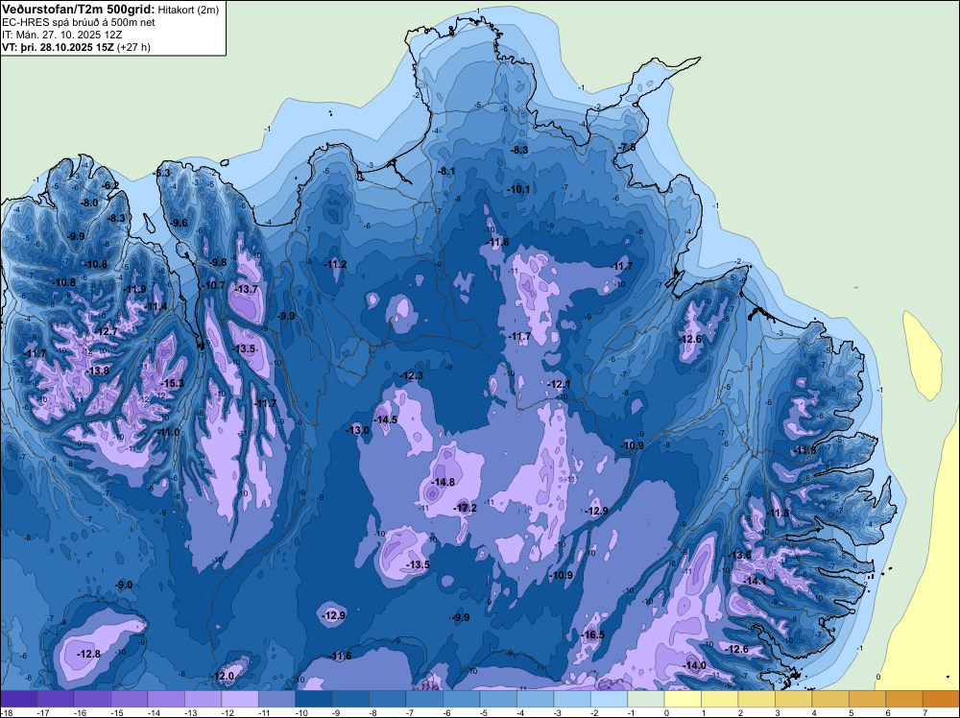
Task: Click the temperature label -16.5
Action: [x=592, y=634]
